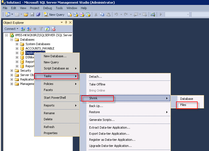Image resolution: width=209 pixels, height=151 pixels.
Task: Open the dropdown arrow beside New Project
Action: (x=12, y=14)
